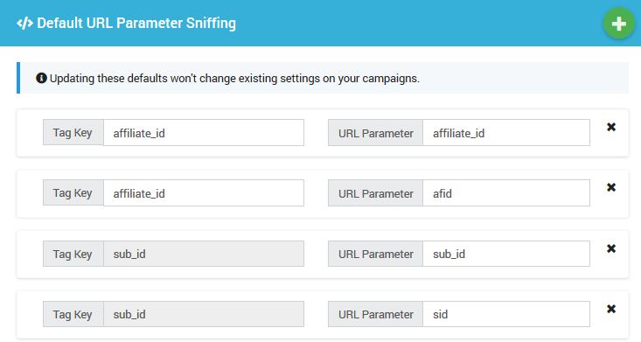Viewport: 641px width, 342px height.
Task: Click the info icon in the notice banner
Action: 41,78
